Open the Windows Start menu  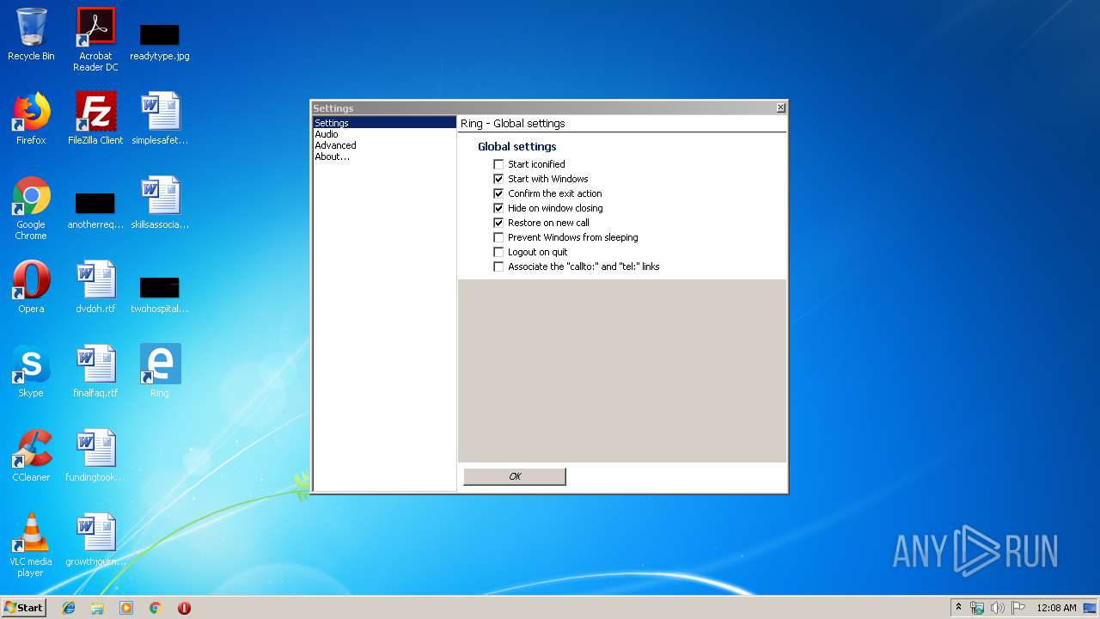click(24, 607)
